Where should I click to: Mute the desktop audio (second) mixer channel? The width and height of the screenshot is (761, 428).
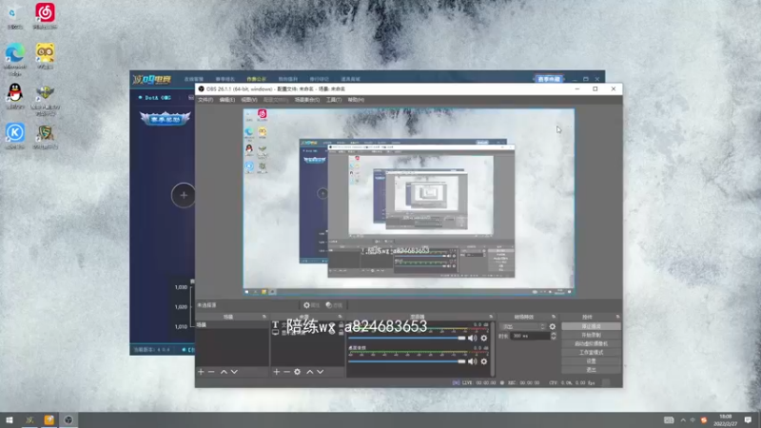pos(472,361)
